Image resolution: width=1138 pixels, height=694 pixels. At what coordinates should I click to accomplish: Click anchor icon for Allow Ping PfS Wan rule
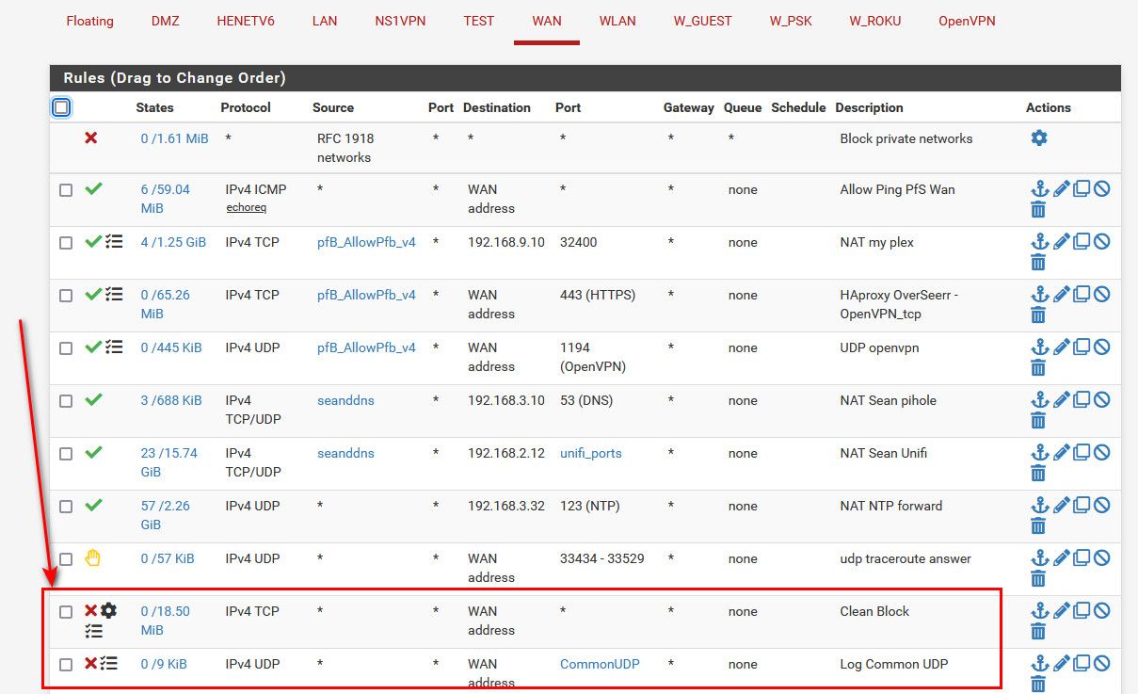(1039, 188)
